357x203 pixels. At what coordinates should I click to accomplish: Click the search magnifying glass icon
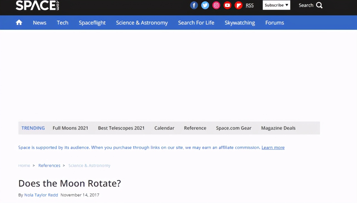click(x=319, y=5)
